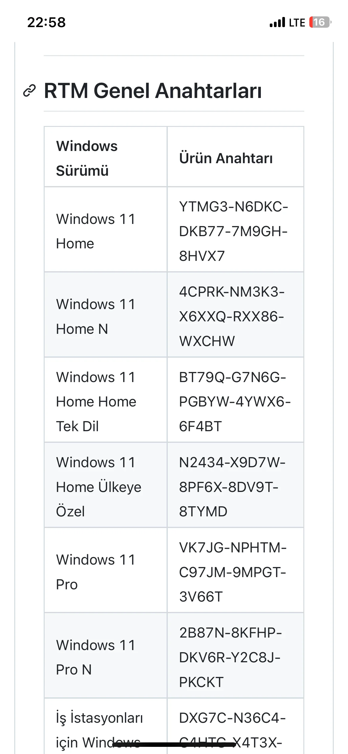The image size is (348, 754).
Task: Tap the LTE network indicator
Action: [297, 23]
